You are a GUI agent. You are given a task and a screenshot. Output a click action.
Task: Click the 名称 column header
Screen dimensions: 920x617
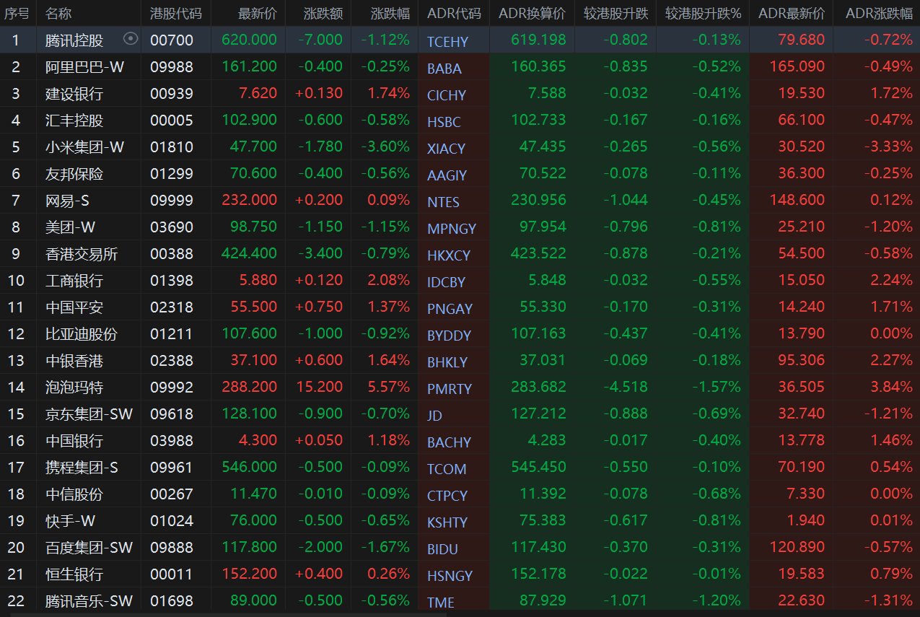tap(58, 13)
